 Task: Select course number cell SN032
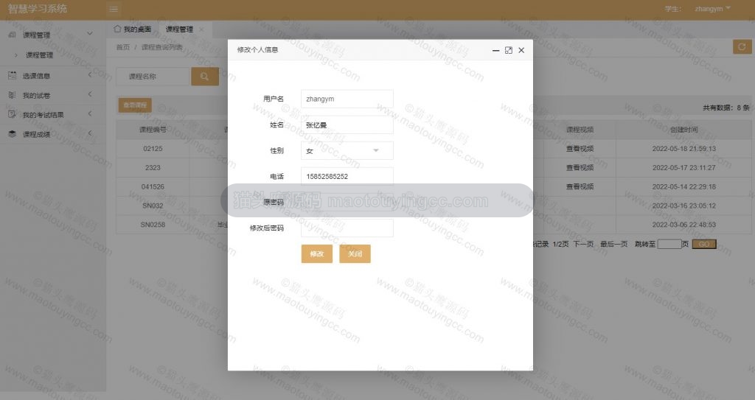click(153, 206)
